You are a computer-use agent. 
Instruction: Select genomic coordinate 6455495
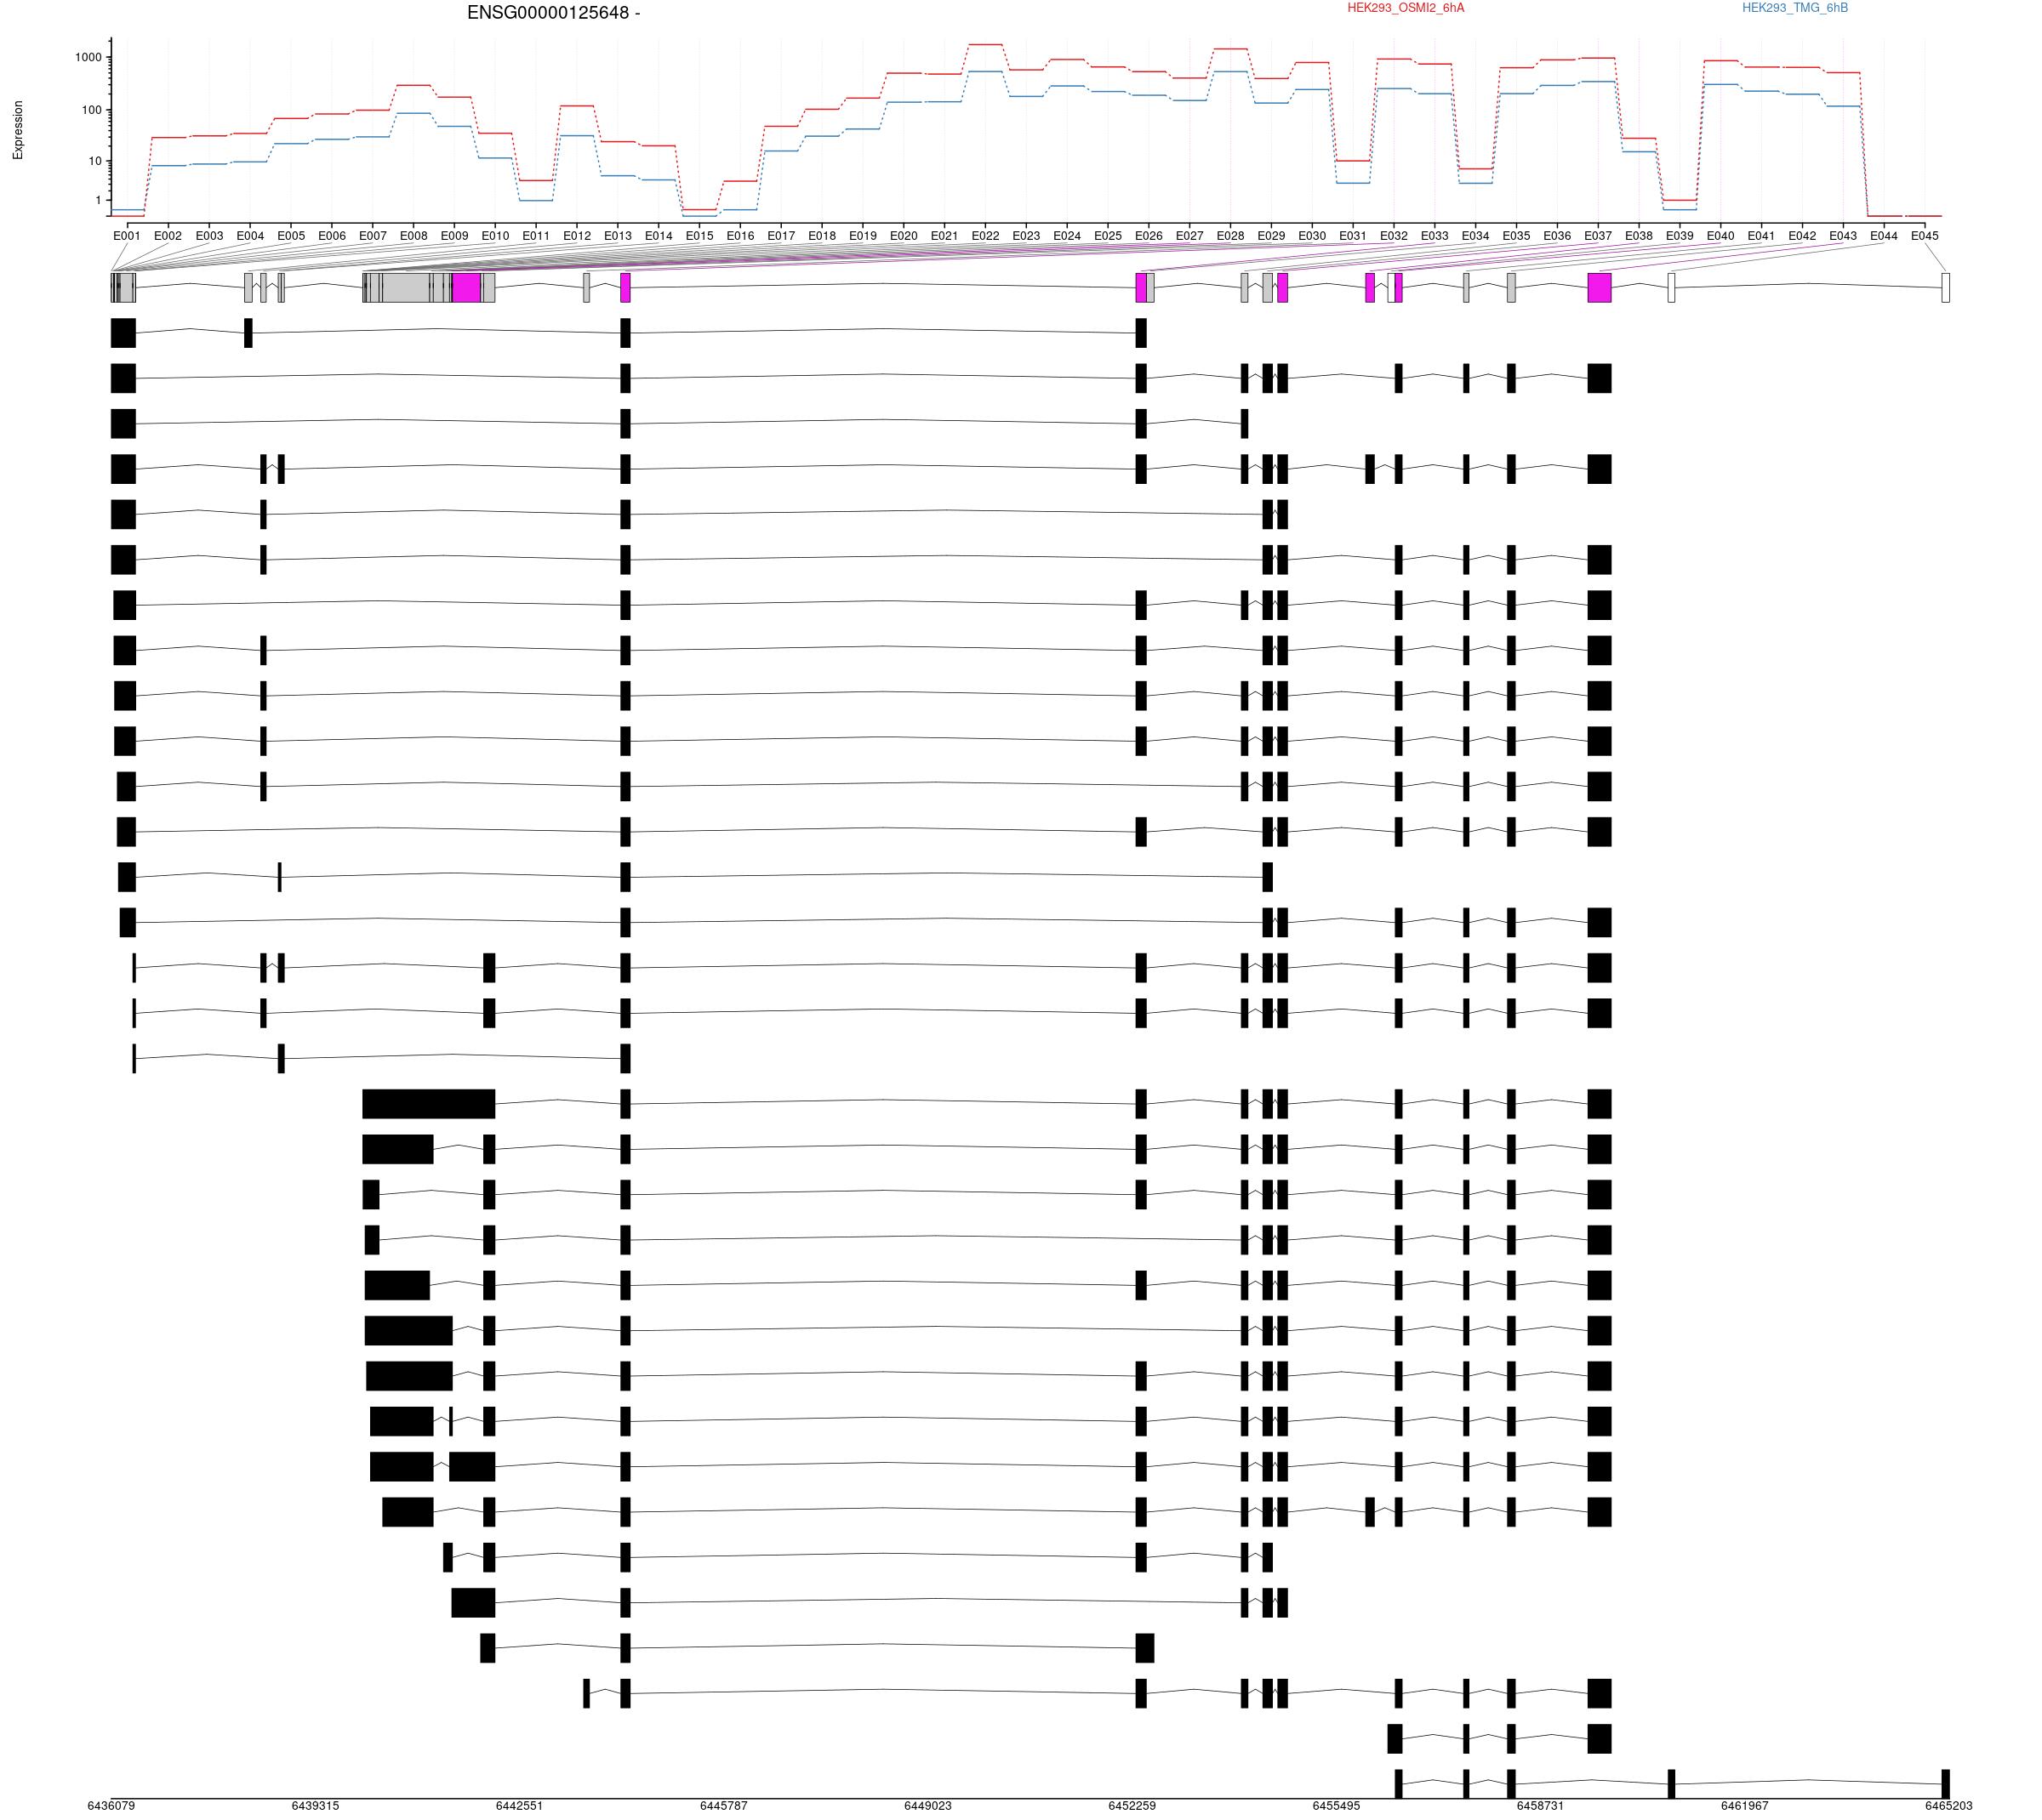coord(1337,1806)
